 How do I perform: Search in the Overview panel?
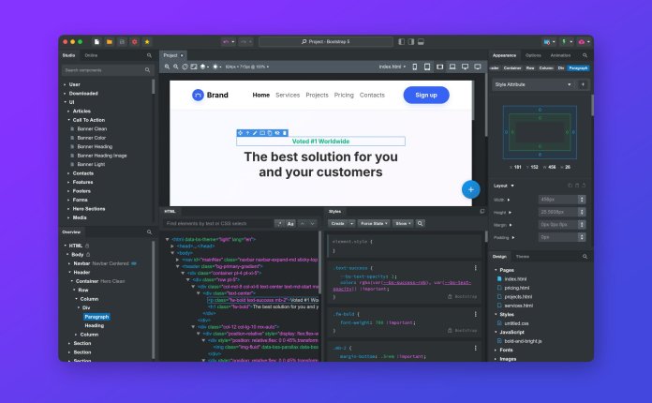pyautogui.click(x=149, y=232)
